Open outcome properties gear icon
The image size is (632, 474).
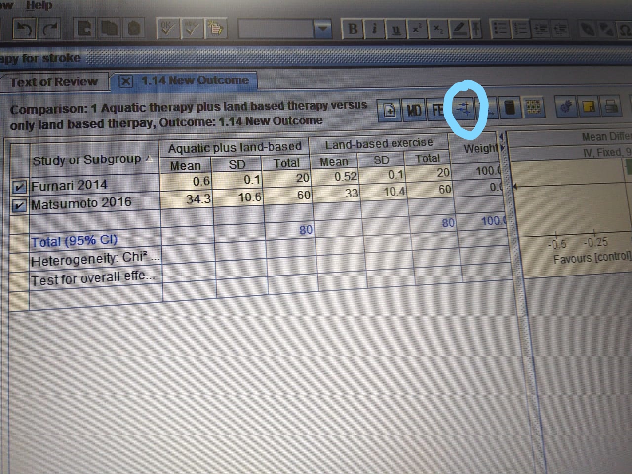566,107
